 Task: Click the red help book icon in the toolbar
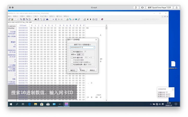(x=102, y=19)
